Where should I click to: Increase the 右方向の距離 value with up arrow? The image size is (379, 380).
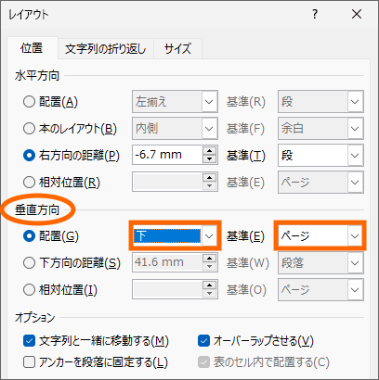[x=210, y=151]
